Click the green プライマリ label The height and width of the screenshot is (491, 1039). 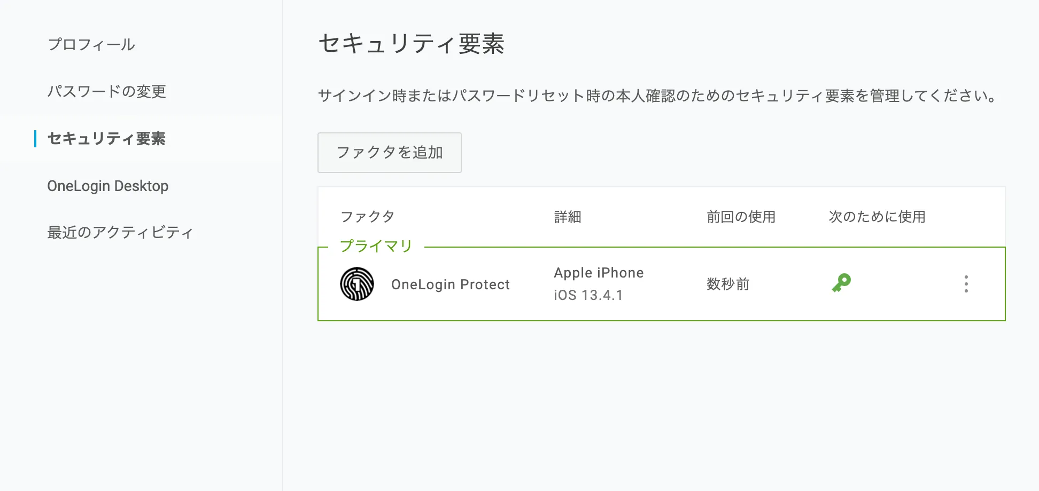pyautogui.click(x=376, y=246)
